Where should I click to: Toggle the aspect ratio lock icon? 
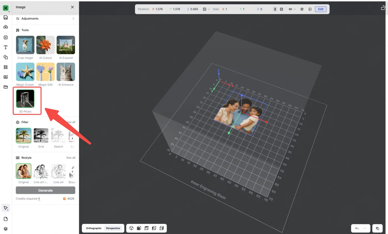(x=275, y=9)
